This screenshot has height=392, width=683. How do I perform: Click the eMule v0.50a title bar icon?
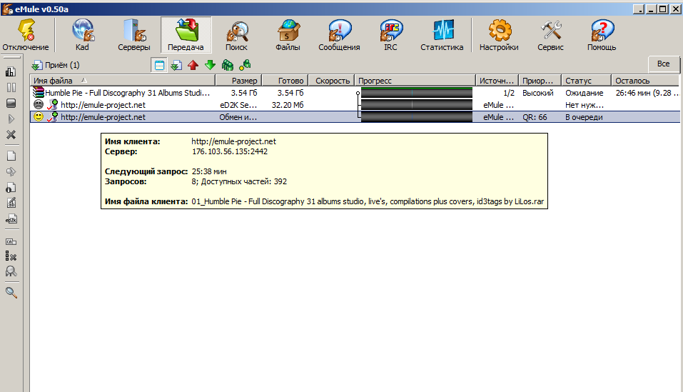pyautogui.click(x=7, y=9)
